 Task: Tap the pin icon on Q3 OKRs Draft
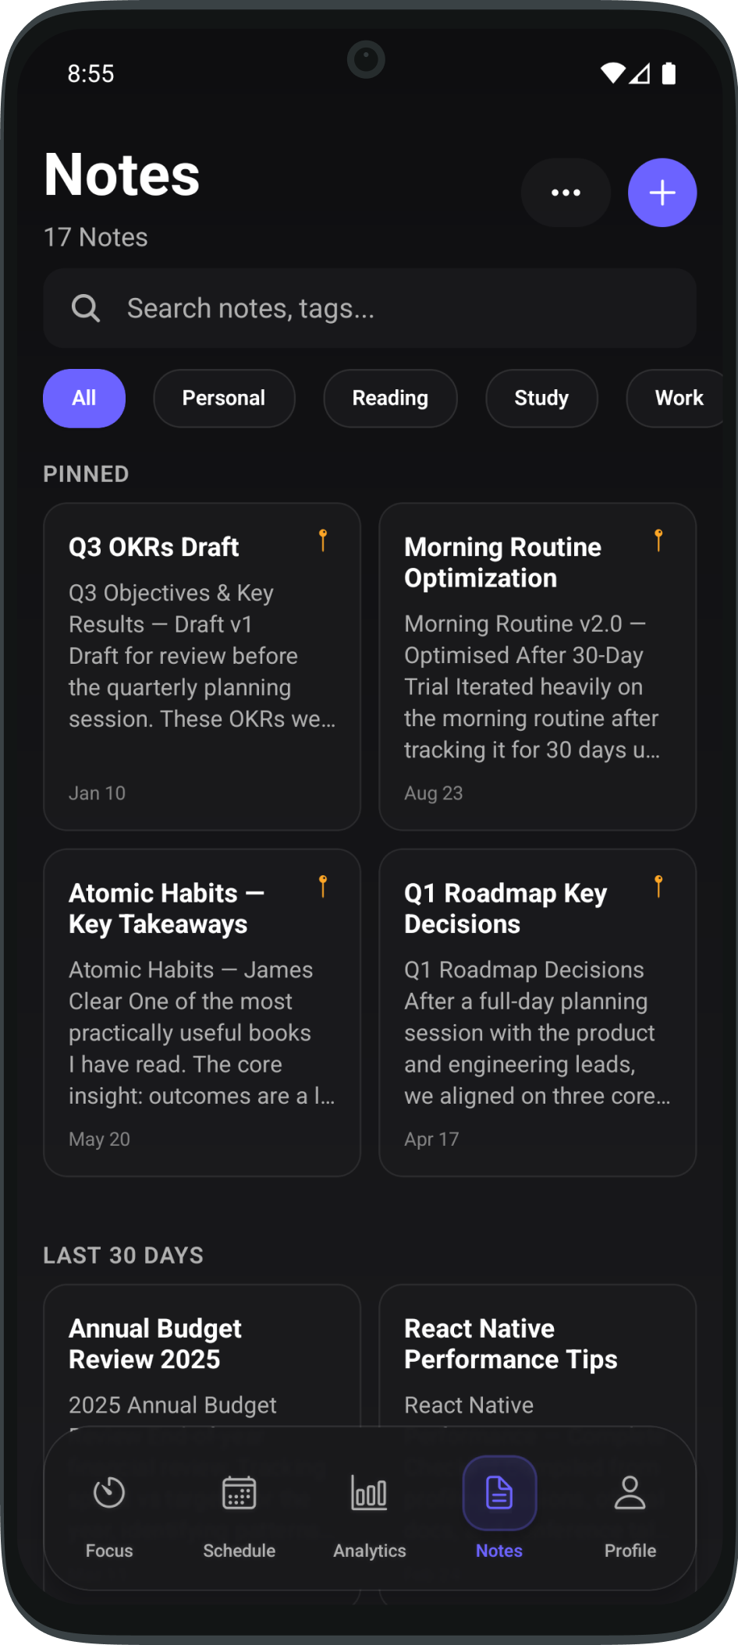[322, 541]
